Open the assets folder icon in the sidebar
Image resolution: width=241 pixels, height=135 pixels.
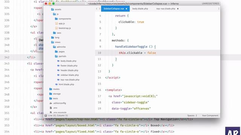[52, 9]
